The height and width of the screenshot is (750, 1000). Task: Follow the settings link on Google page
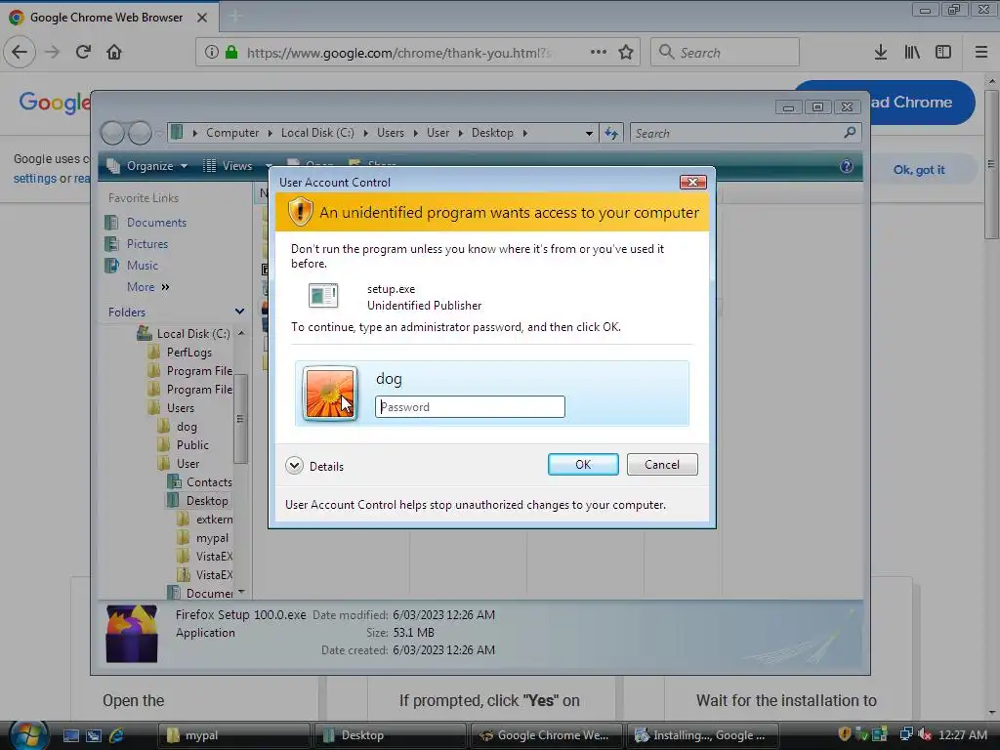click(35, 179)
